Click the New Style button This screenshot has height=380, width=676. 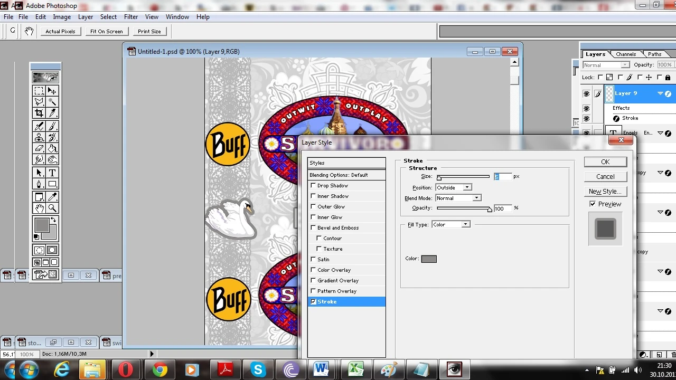[x=605, y=192]
